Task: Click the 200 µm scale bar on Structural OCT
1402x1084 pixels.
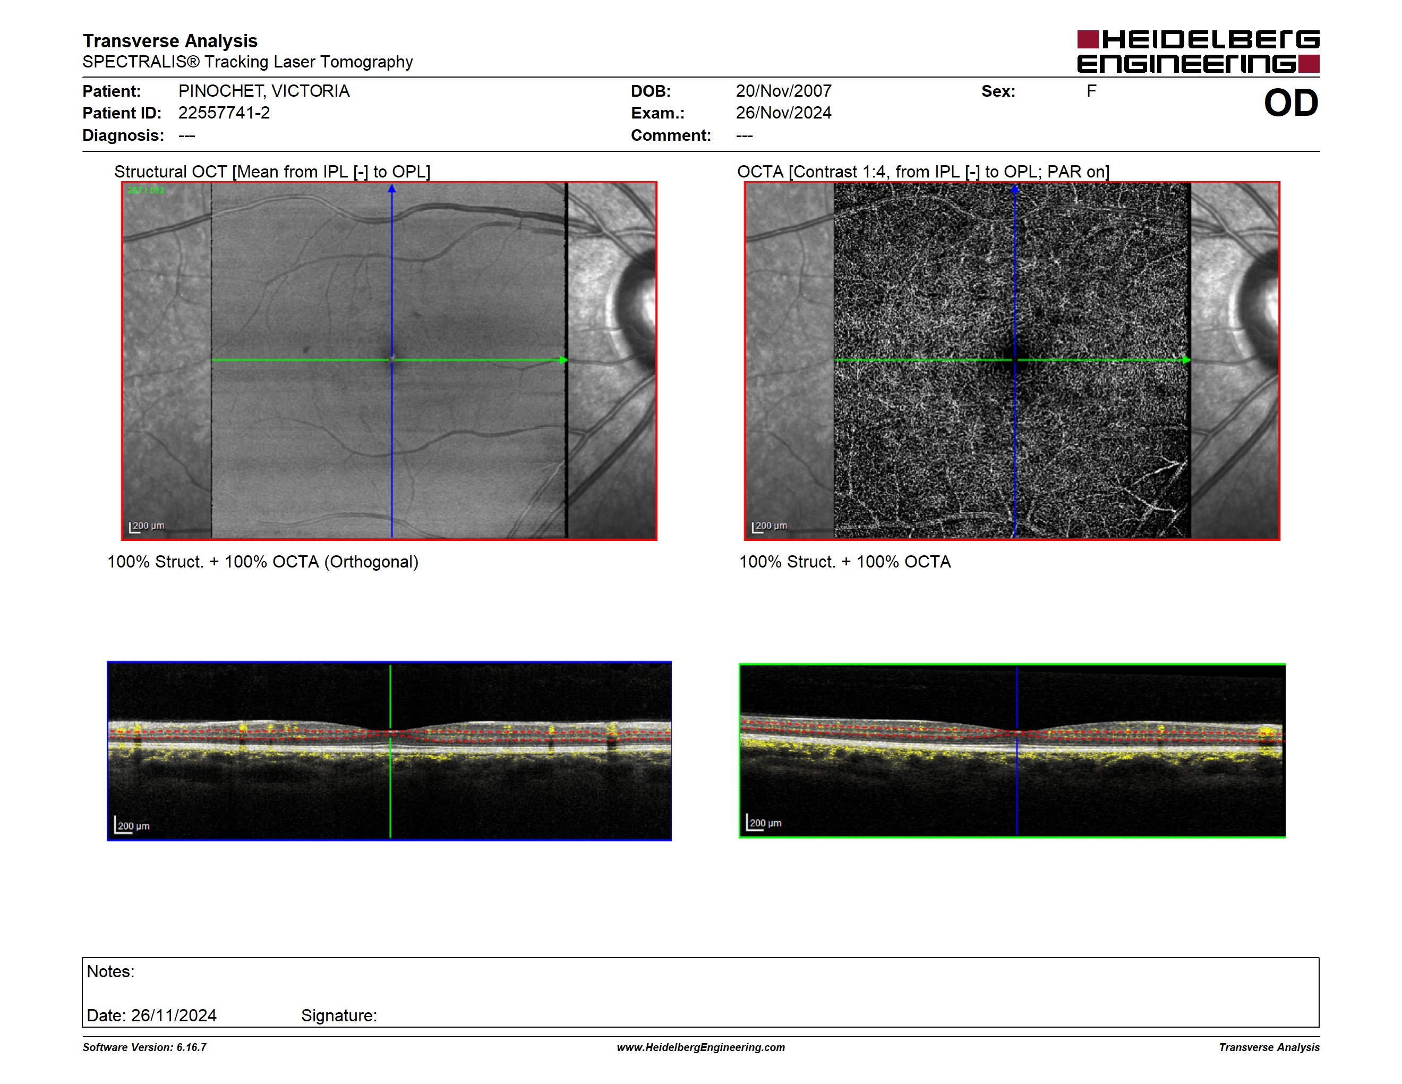Action: click(x=147, y=527)
